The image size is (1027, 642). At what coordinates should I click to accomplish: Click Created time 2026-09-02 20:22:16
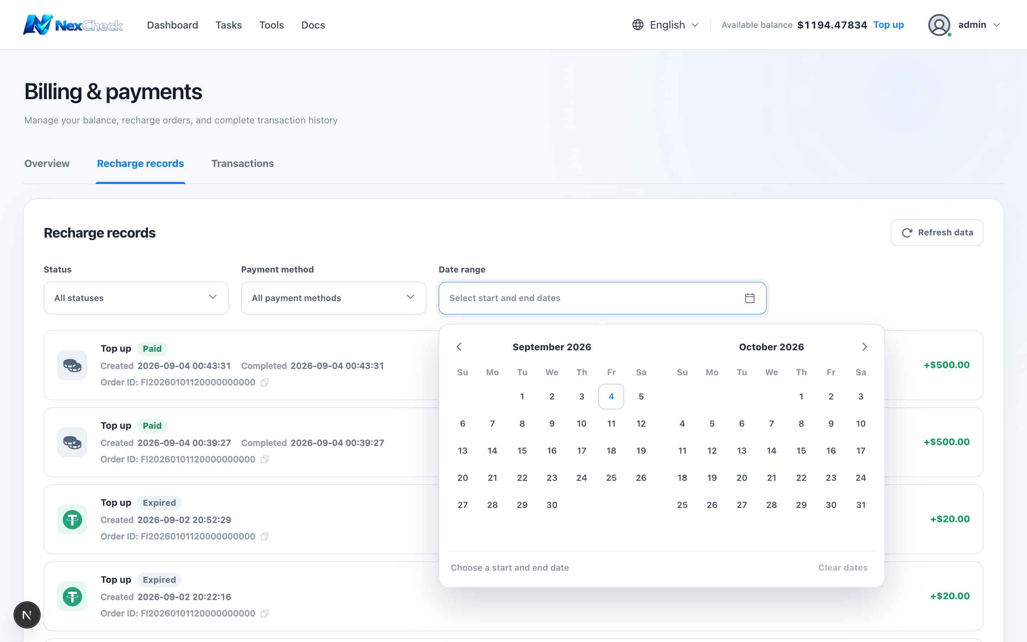pyautogui.click(x=184, y=597)
